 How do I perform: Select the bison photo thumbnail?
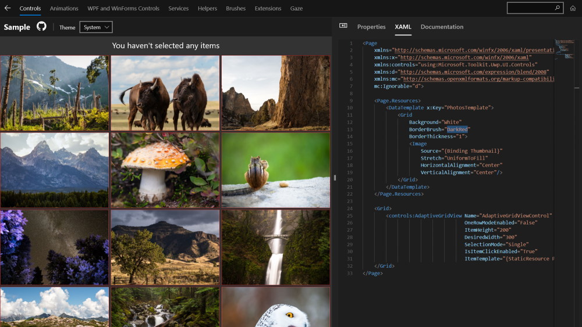[x=165, y=93]
